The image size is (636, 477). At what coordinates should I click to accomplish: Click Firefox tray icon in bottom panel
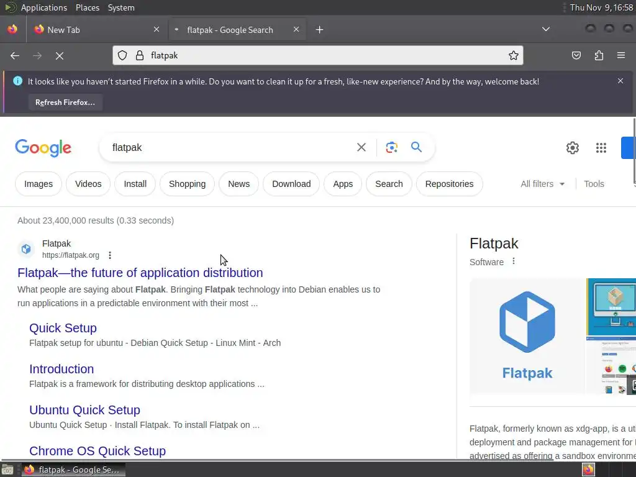[589, 470]
